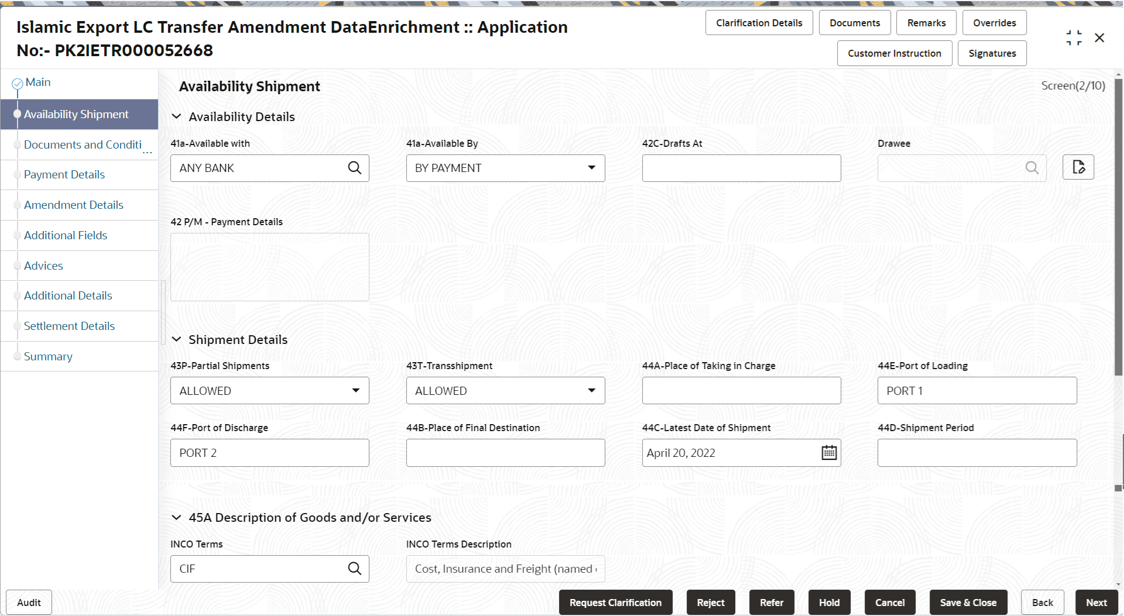Click the resize screen icon near the top right

1074,37
